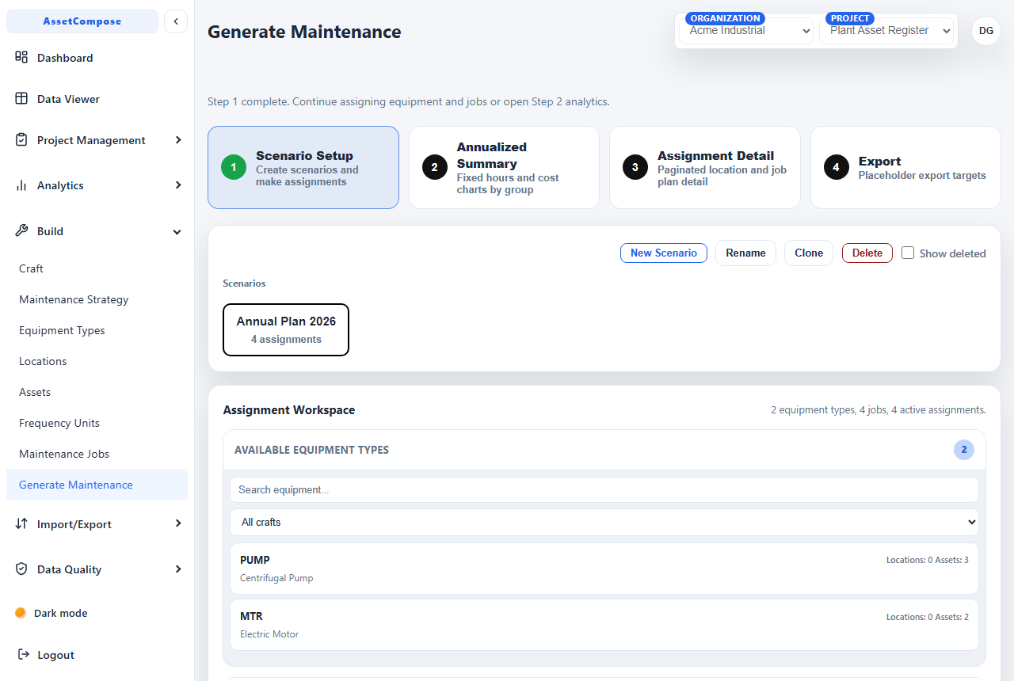Open the Locations page
This screenshot has height=681, width=1014.
point(43,361)
